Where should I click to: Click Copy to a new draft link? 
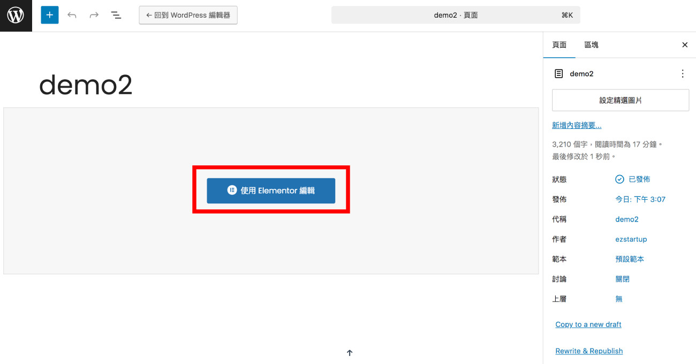click(x=588, y=324)
